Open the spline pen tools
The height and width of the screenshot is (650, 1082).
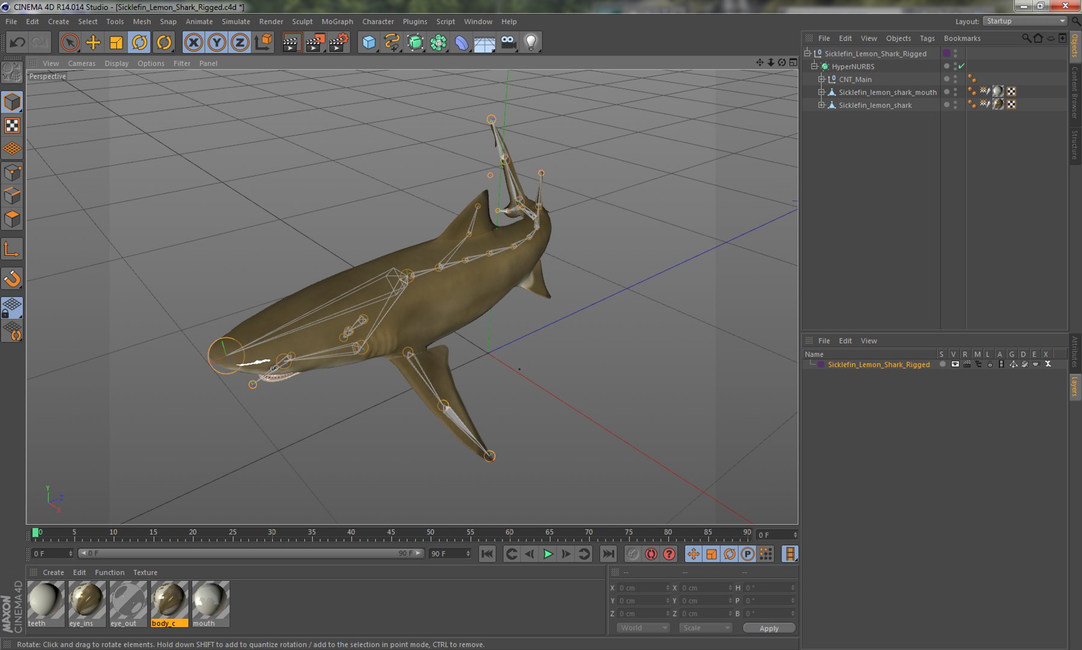[392, 42]
